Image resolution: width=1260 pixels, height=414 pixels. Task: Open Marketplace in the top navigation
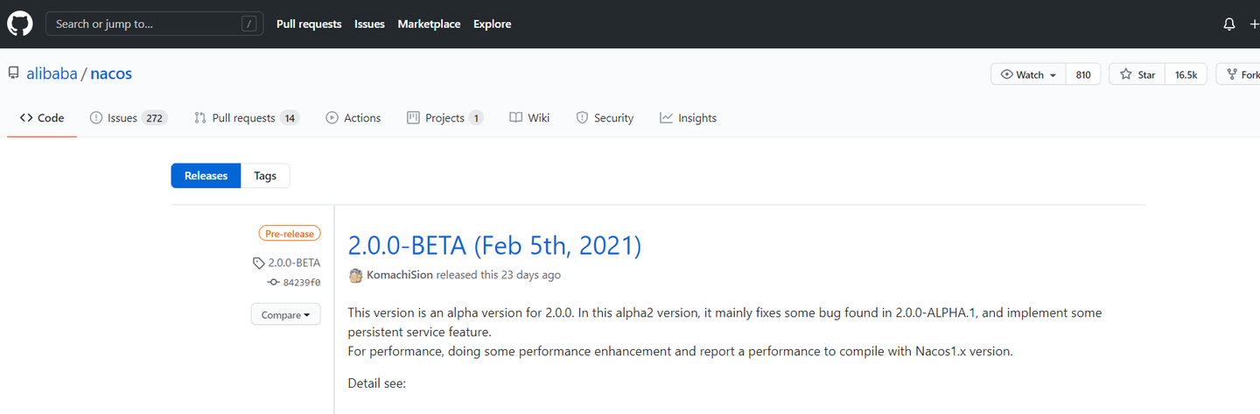point(429,25)
